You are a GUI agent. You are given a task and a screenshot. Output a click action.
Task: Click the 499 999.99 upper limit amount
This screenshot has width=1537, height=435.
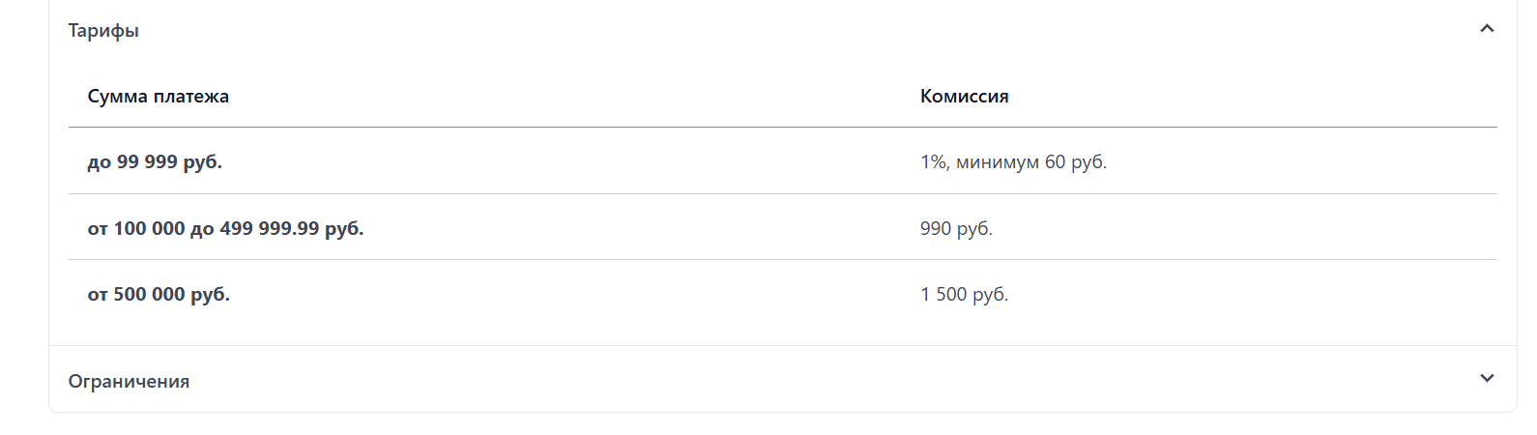coord(270,229)
